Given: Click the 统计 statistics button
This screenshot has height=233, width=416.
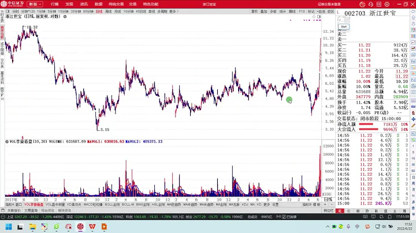Looking at the screenshot, I should pyautogui.click(x=283, y=12).
